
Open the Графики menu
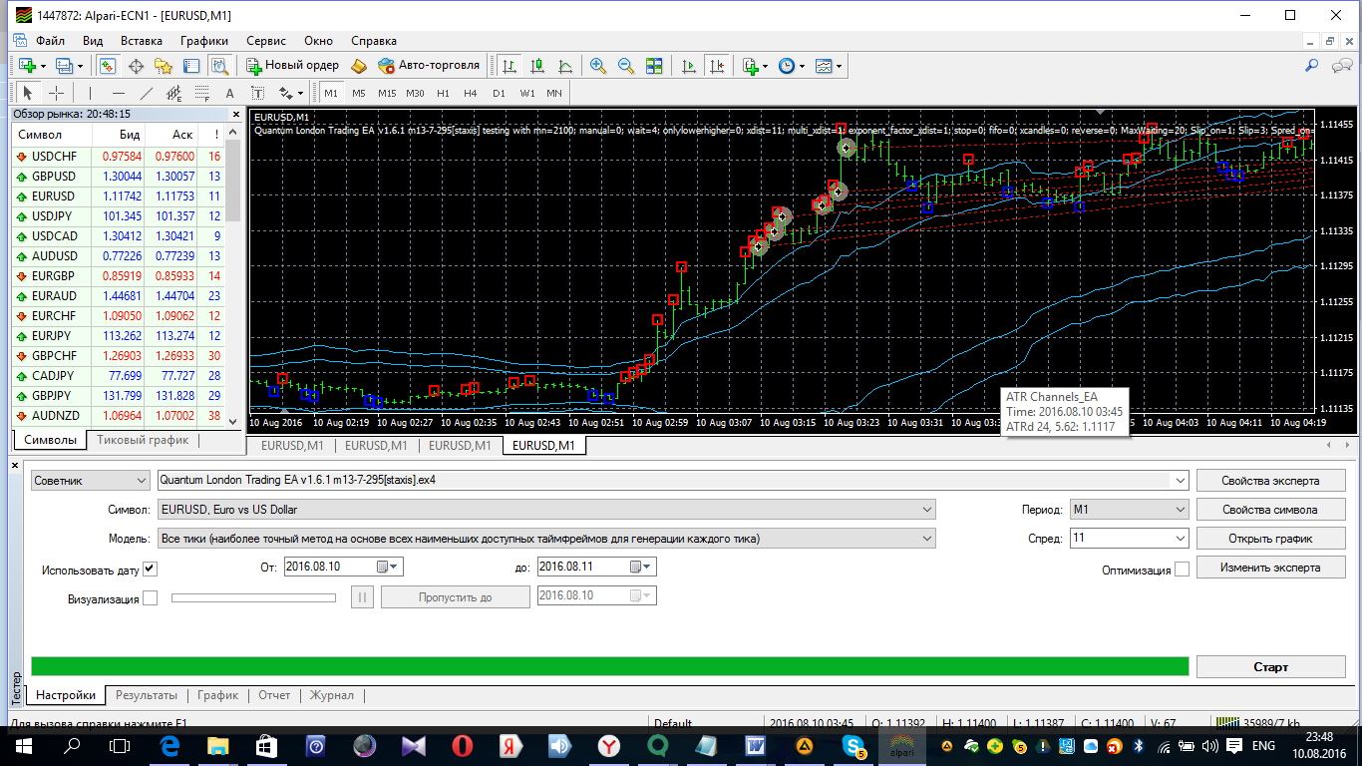(x=204, y=41)
